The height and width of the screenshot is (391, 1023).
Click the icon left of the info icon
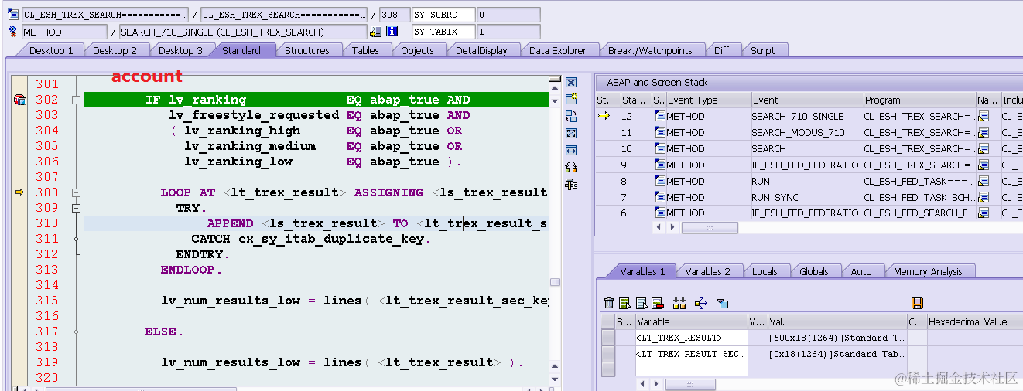pyautogui.click(x=376, y=32)
